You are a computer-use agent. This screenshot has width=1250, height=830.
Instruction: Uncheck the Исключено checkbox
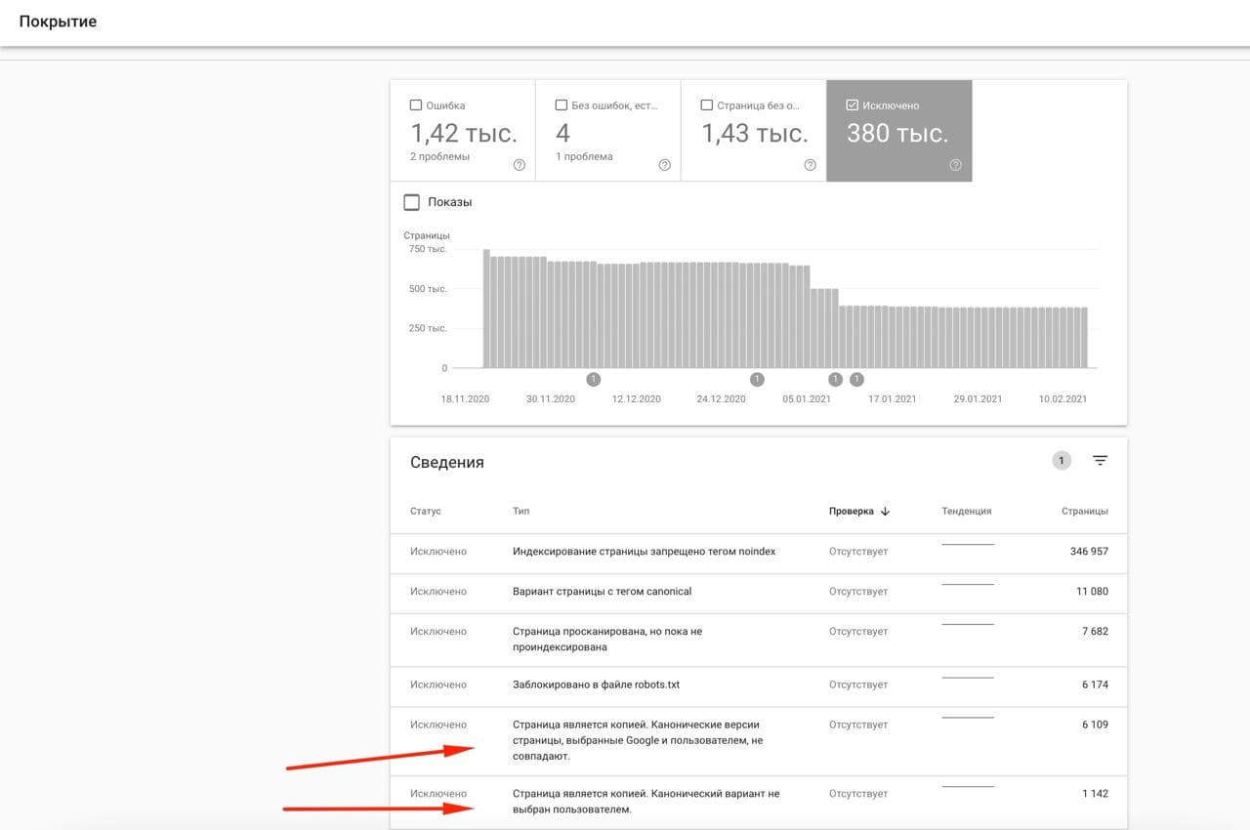click(852, 105)
